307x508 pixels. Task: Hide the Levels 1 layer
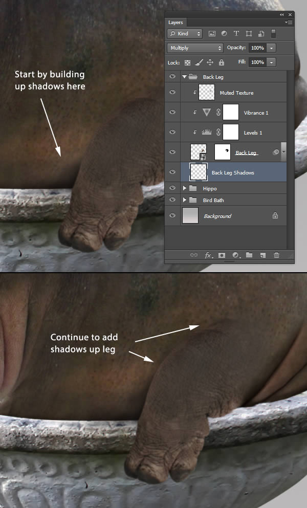172,132
